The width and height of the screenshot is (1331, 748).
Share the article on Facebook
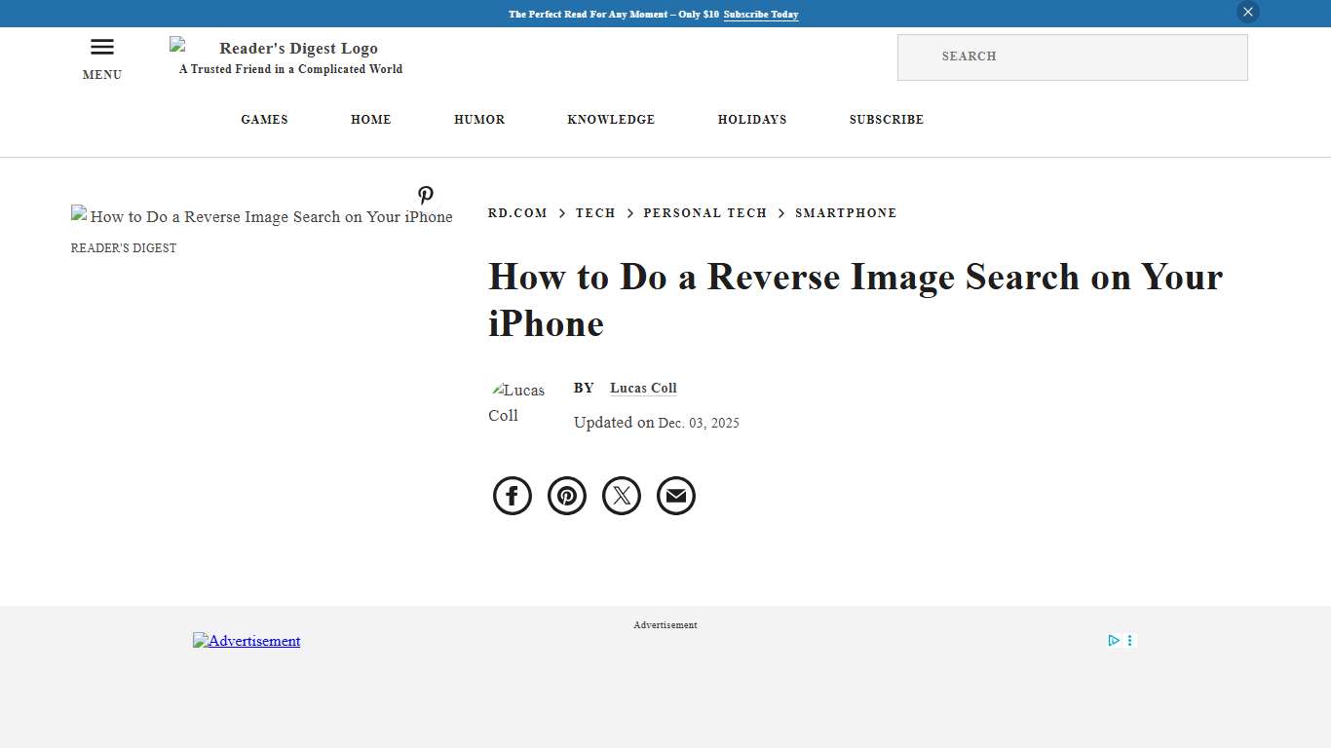tap(512, 496)
